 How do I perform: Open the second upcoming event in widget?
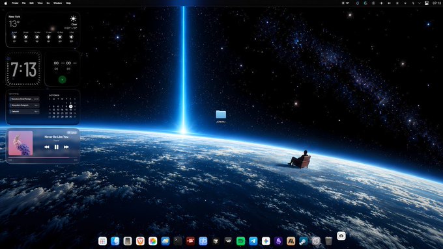pos(24,105)
